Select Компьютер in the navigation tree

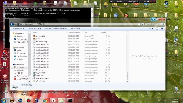[x=20, y=65]
